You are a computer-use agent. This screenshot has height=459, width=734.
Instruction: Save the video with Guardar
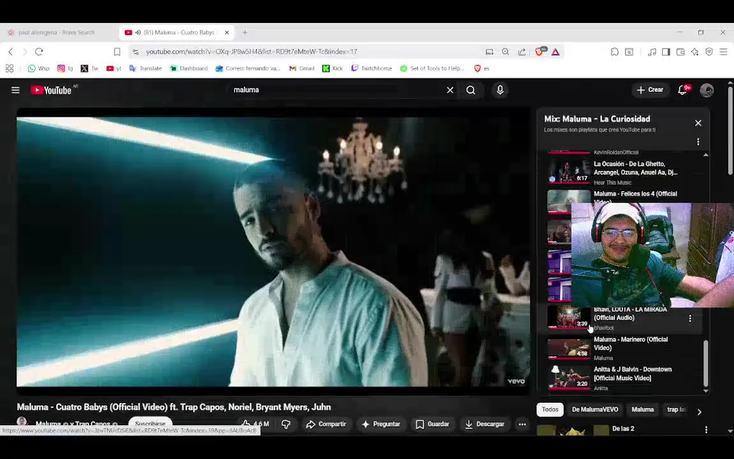click(433, 424)
